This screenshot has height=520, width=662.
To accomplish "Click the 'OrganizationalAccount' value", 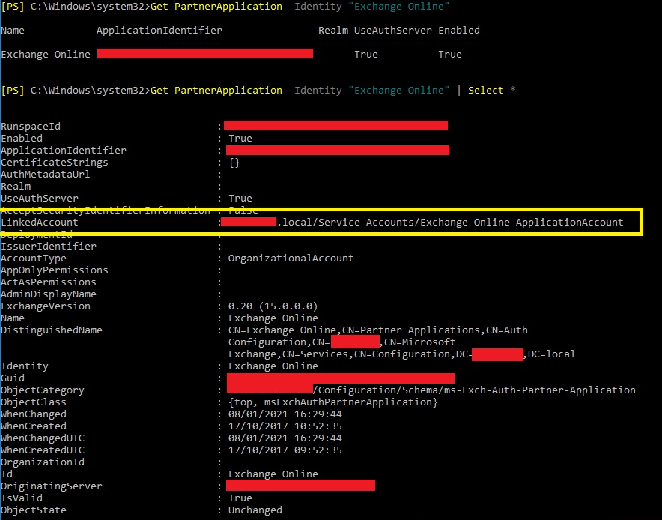I will (291, 258).
